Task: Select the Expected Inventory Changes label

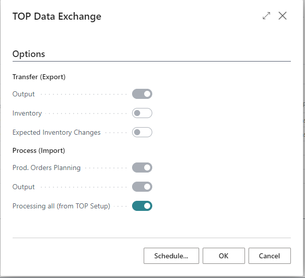Action: (x=56, y=133)
